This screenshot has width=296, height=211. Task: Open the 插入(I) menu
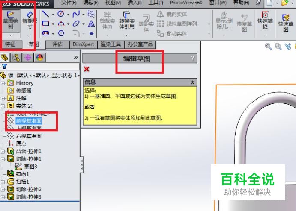(x=135, y=3)
